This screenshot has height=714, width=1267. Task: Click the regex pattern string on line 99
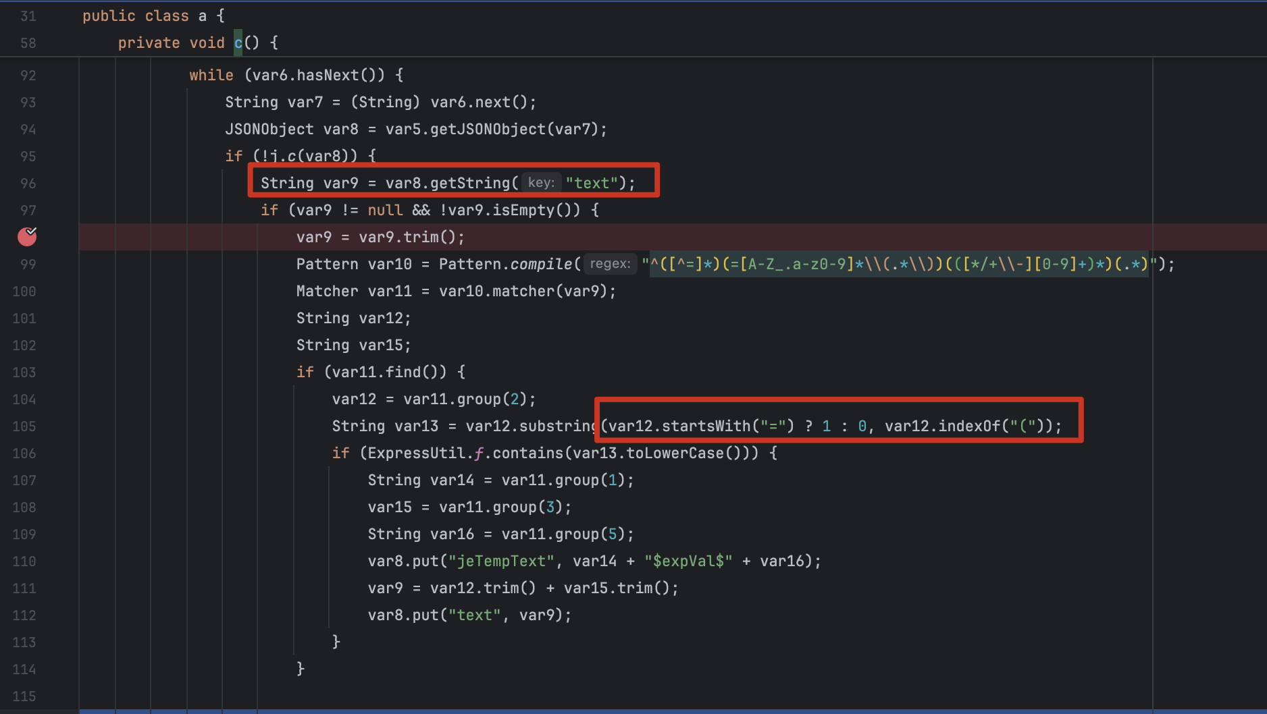900,264
